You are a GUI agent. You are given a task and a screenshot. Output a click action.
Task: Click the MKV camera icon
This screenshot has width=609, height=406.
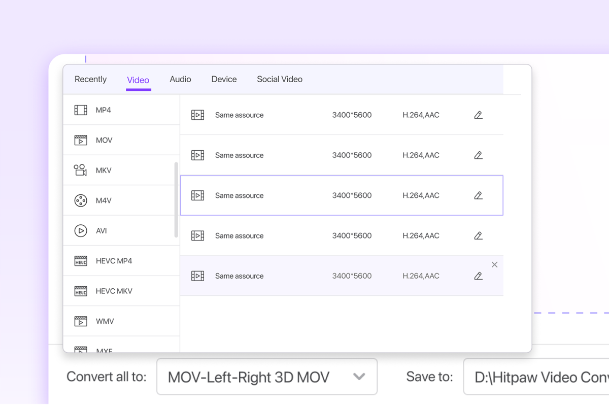point(80,170)
